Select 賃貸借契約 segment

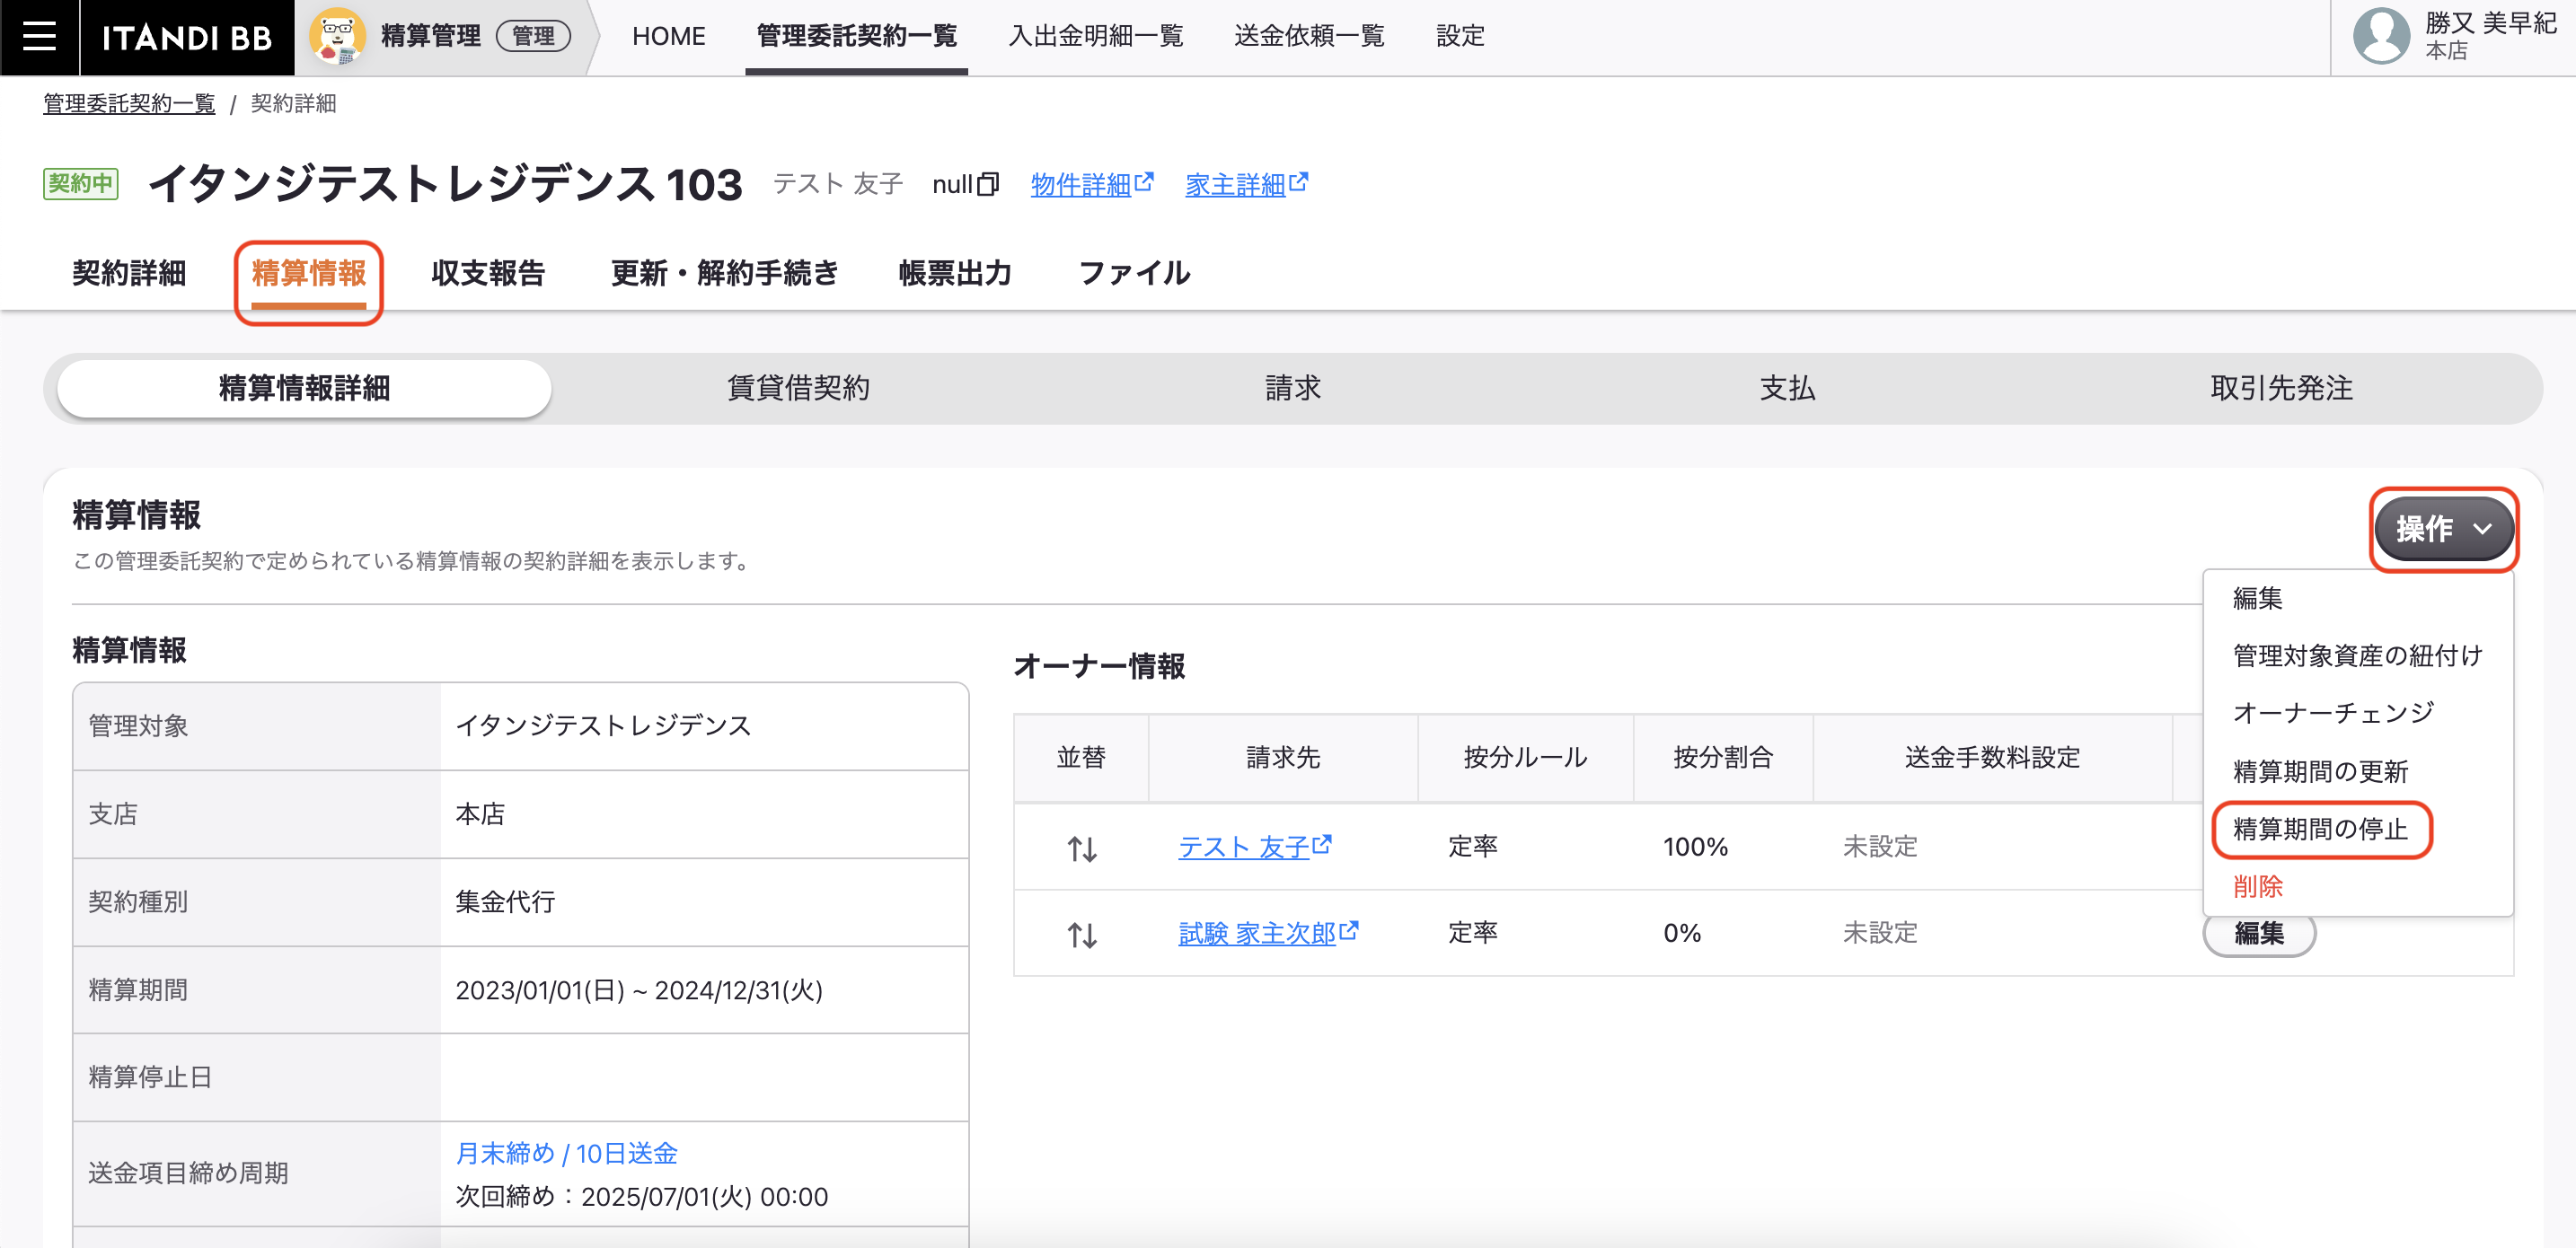[798, 388]
